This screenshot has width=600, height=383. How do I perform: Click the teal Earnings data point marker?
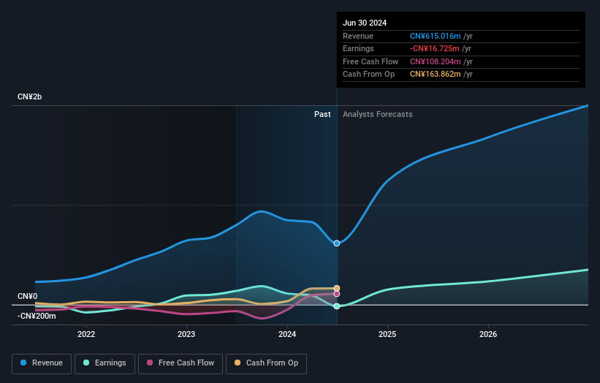coord(337,306)
